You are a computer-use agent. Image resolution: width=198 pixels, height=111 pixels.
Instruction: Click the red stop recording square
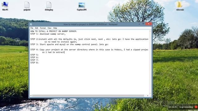pyautogui.click(x=196, y=107)
